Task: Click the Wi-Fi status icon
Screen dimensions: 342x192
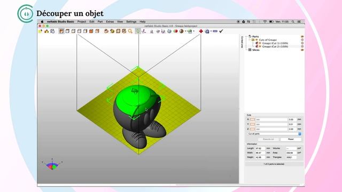Action: [x=265, y=22]
